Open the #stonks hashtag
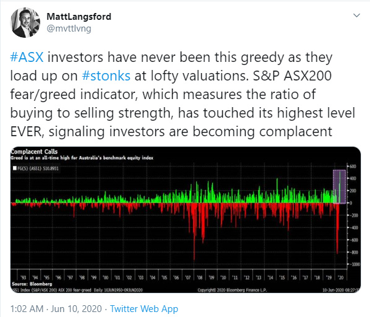This screenshot has width=370, height=317. click(106, 76)
